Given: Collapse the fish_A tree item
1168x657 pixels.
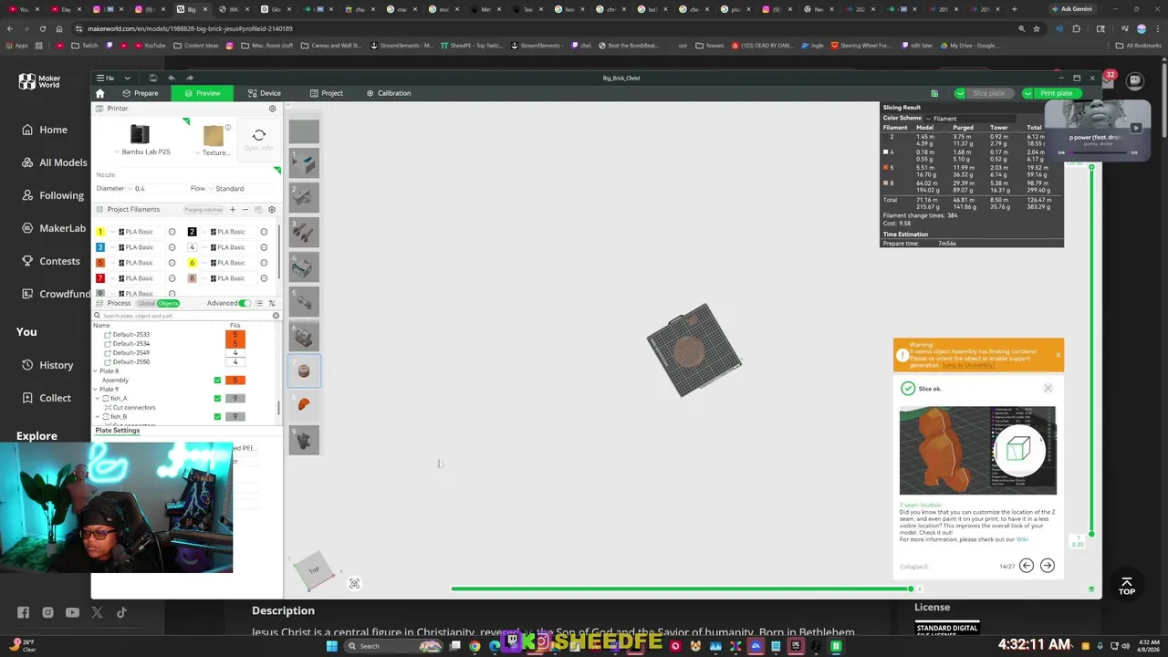Looking at the screenshot, I should [x=97, y=399].
